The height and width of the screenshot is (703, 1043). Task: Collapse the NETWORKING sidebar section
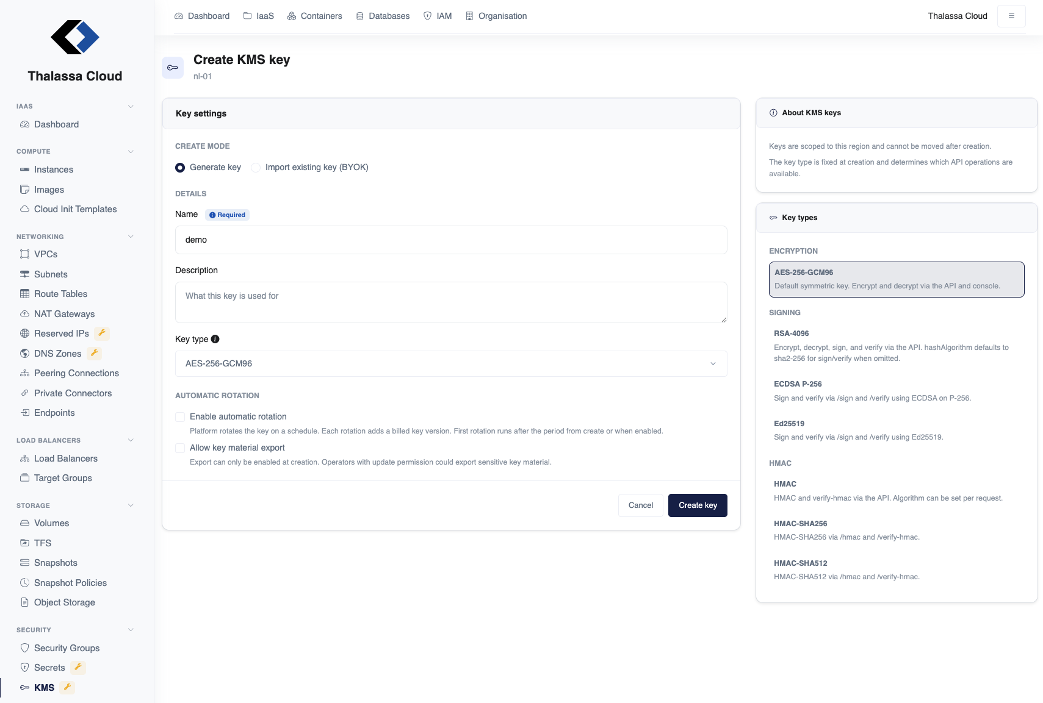point(131,237)
